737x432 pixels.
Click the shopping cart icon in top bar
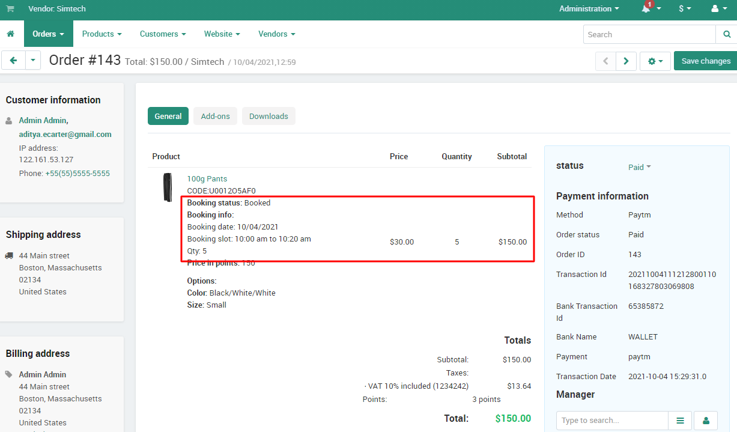(x=10, y=9)
